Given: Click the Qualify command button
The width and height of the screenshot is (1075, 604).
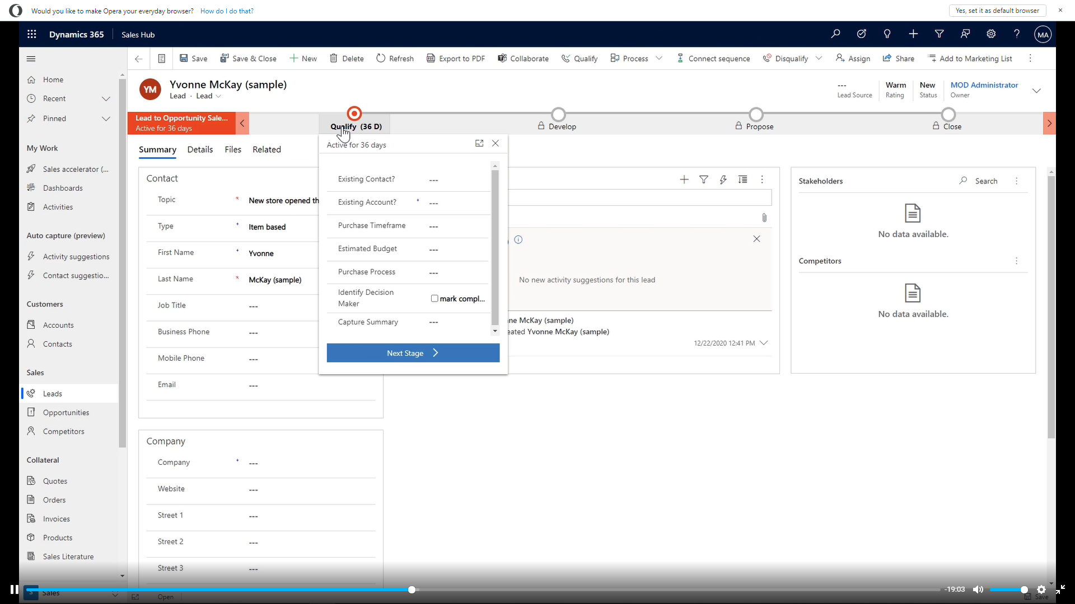Looking at the screenshot, I should click(579, 59).
